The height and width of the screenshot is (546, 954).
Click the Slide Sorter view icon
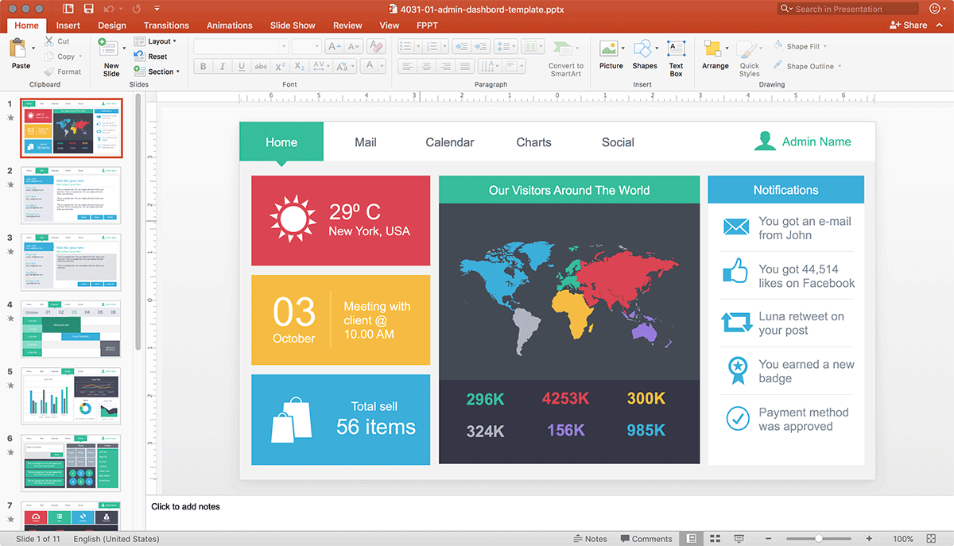pyautogui.click(x=715, y=538)
